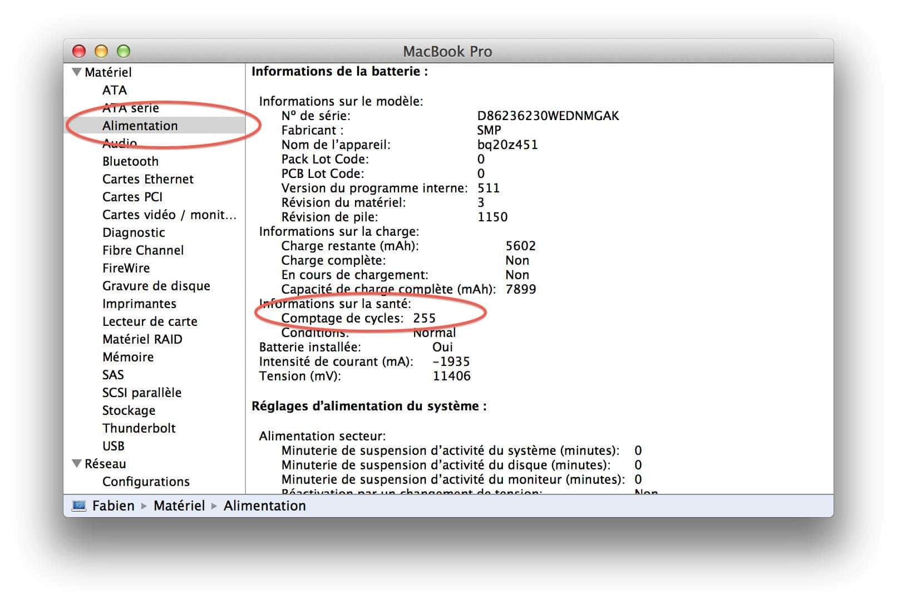The width and height of the screenshot is (897, 605).
Task: Click the Conditions value Normal
Action: coord(435,333)
